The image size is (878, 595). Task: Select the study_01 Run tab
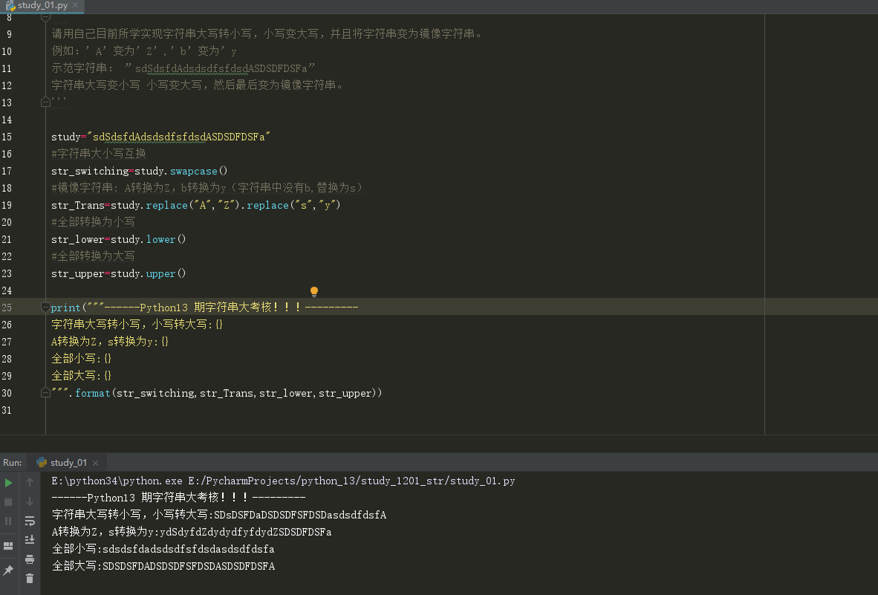pos(68,463)
